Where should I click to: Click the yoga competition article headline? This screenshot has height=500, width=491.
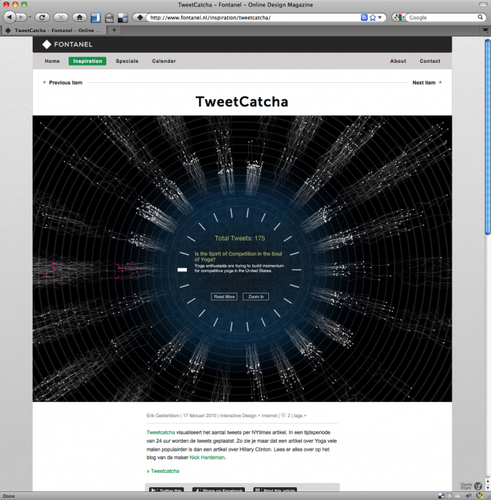click(238, 256)
